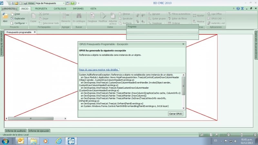Click the horizontal scrollbar under the budget sheet
Screen dimensions: 258x145
[26, 118]
